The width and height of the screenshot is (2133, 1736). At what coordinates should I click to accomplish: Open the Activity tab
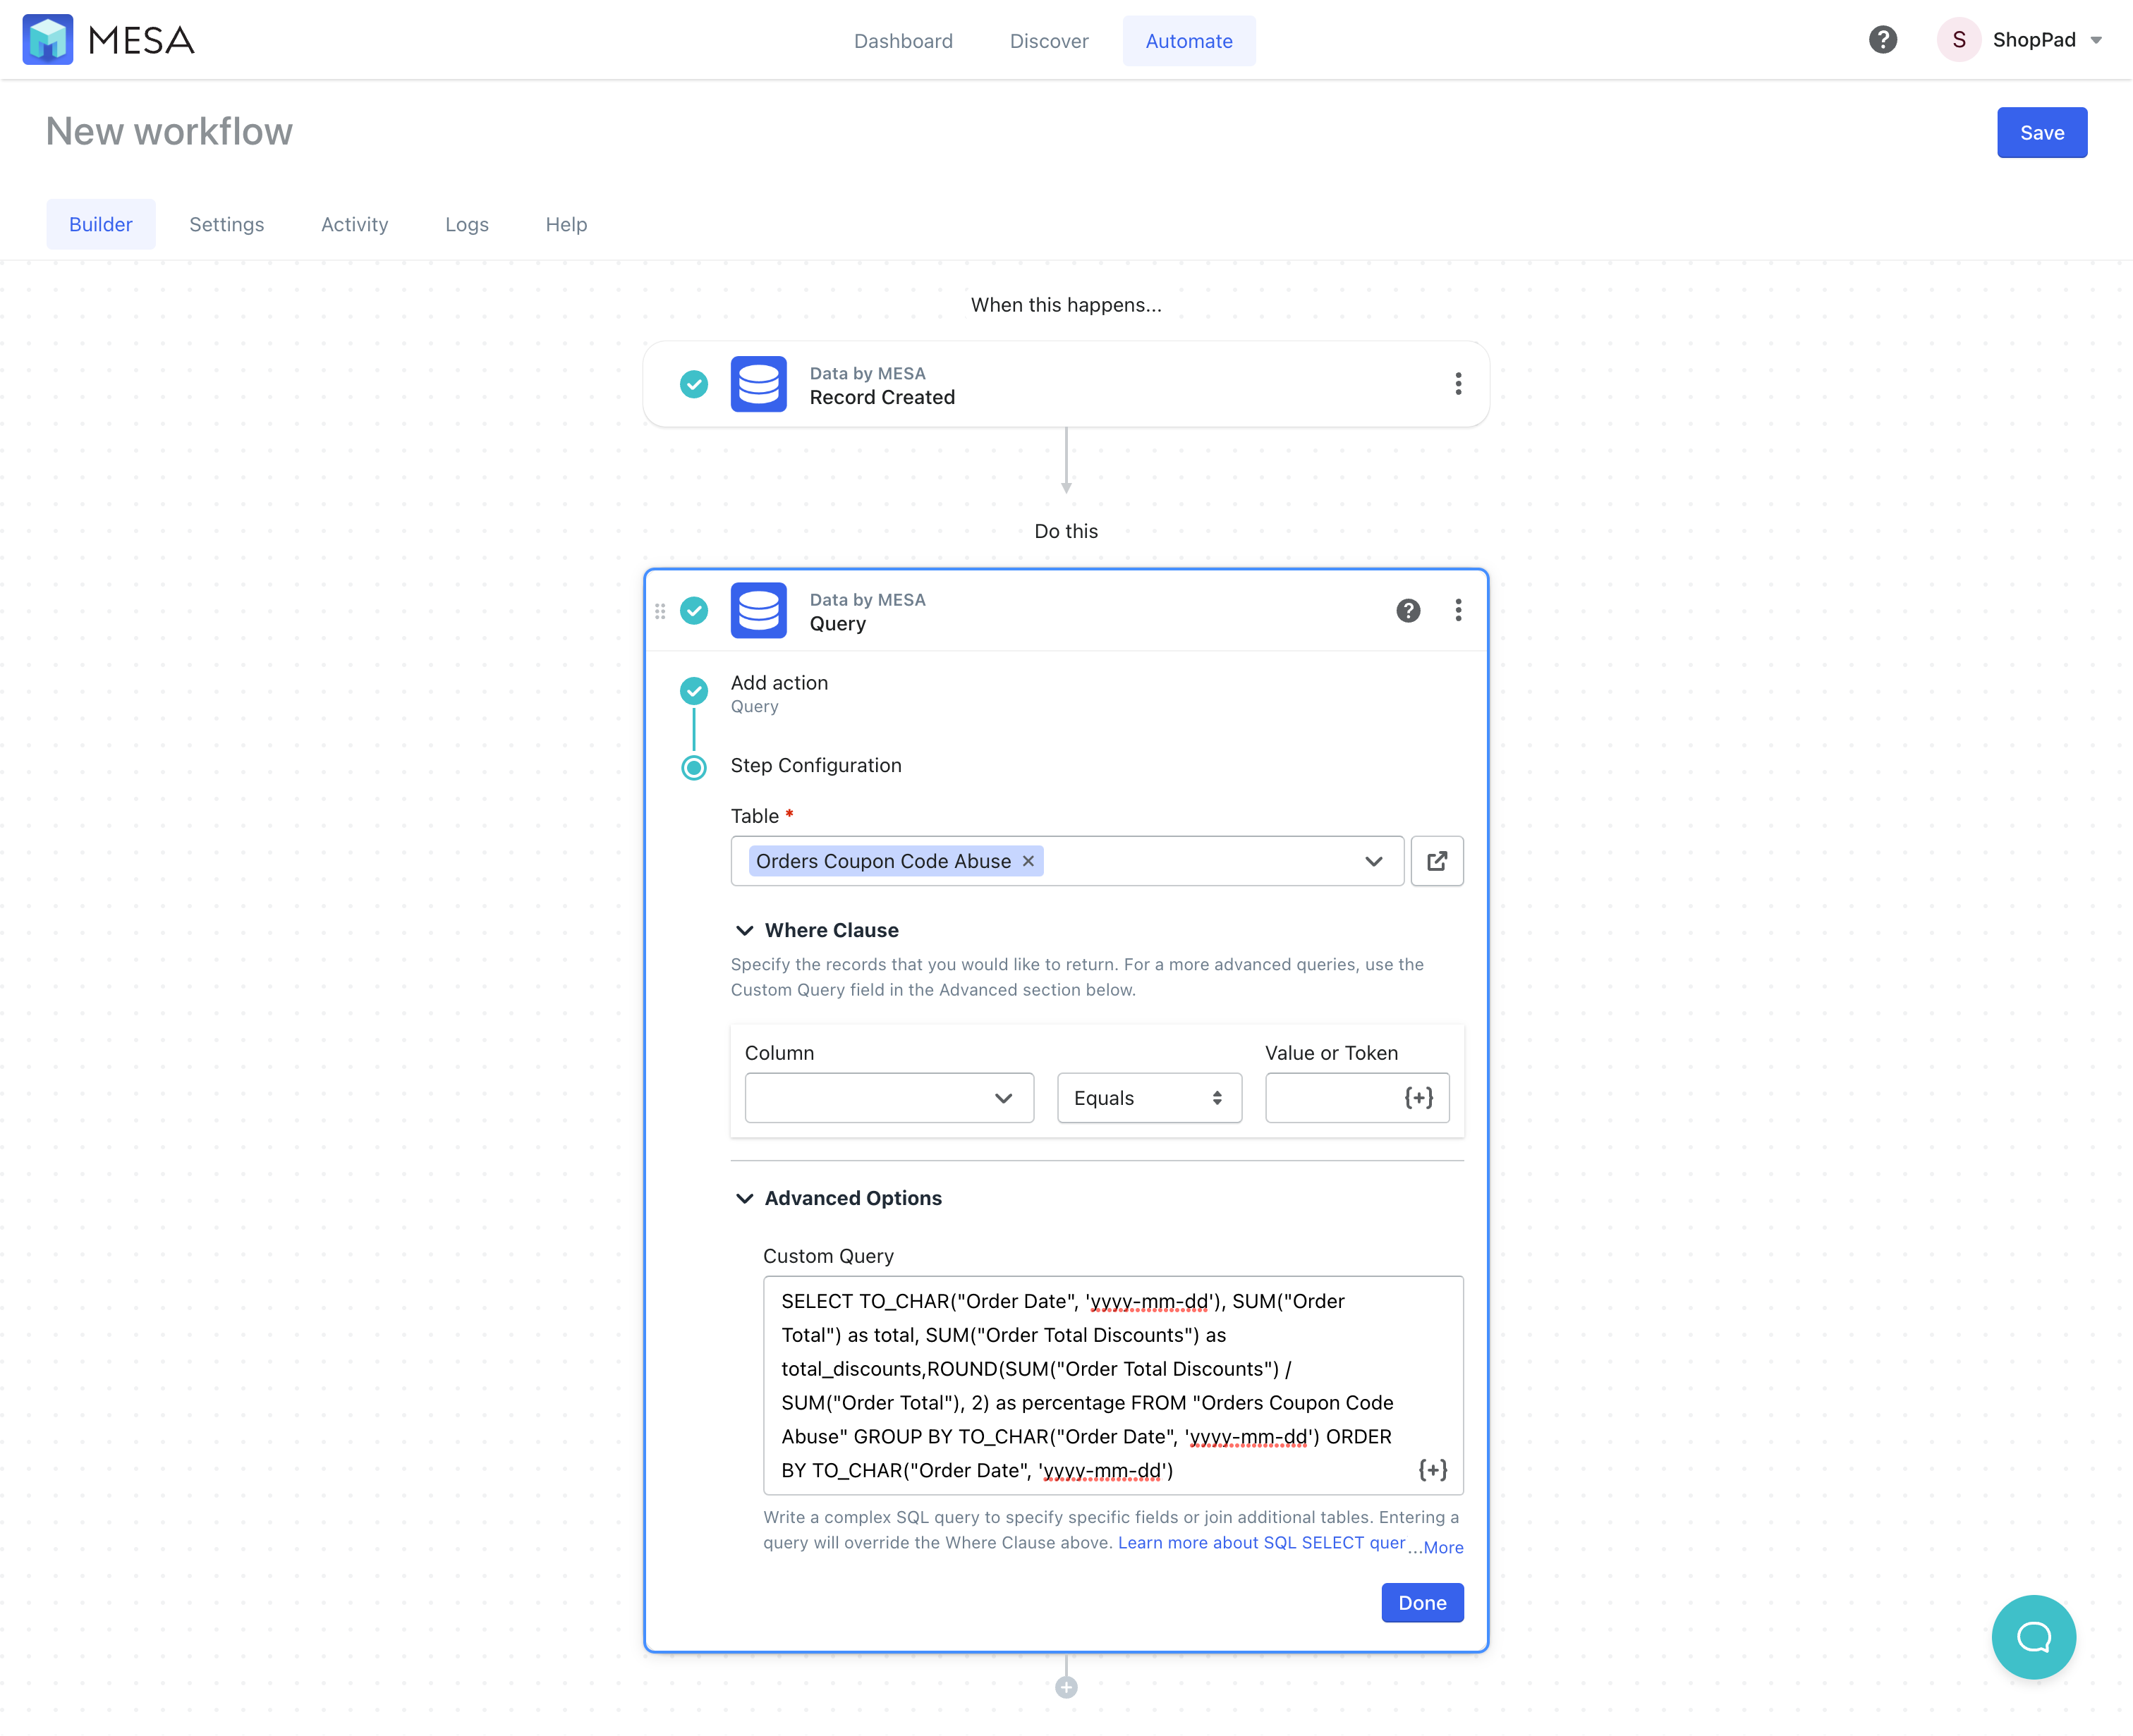354,224
